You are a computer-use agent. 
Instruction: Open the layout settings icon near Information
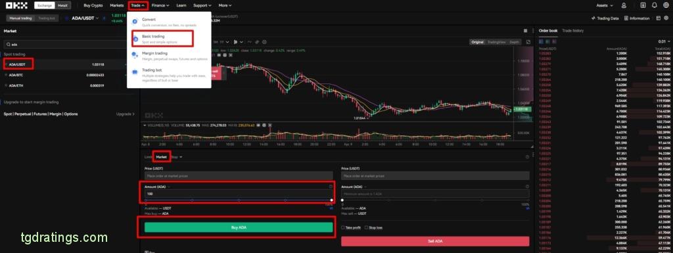point(659,18)
